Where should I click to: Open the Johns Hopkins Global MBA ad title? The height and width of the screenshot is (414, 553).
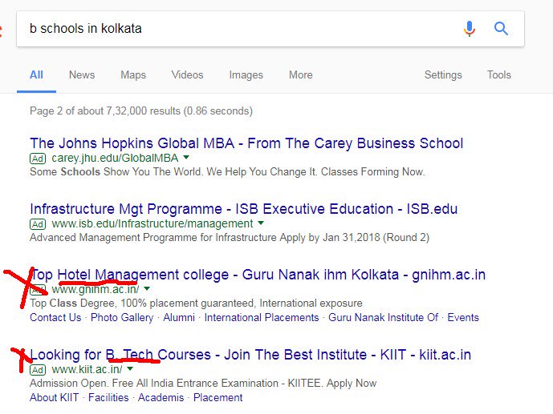[x=246, y=143]
